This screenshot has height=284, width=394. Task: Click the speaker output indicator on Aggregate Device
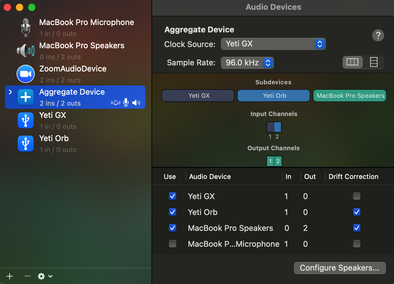(x=136, y=103)
